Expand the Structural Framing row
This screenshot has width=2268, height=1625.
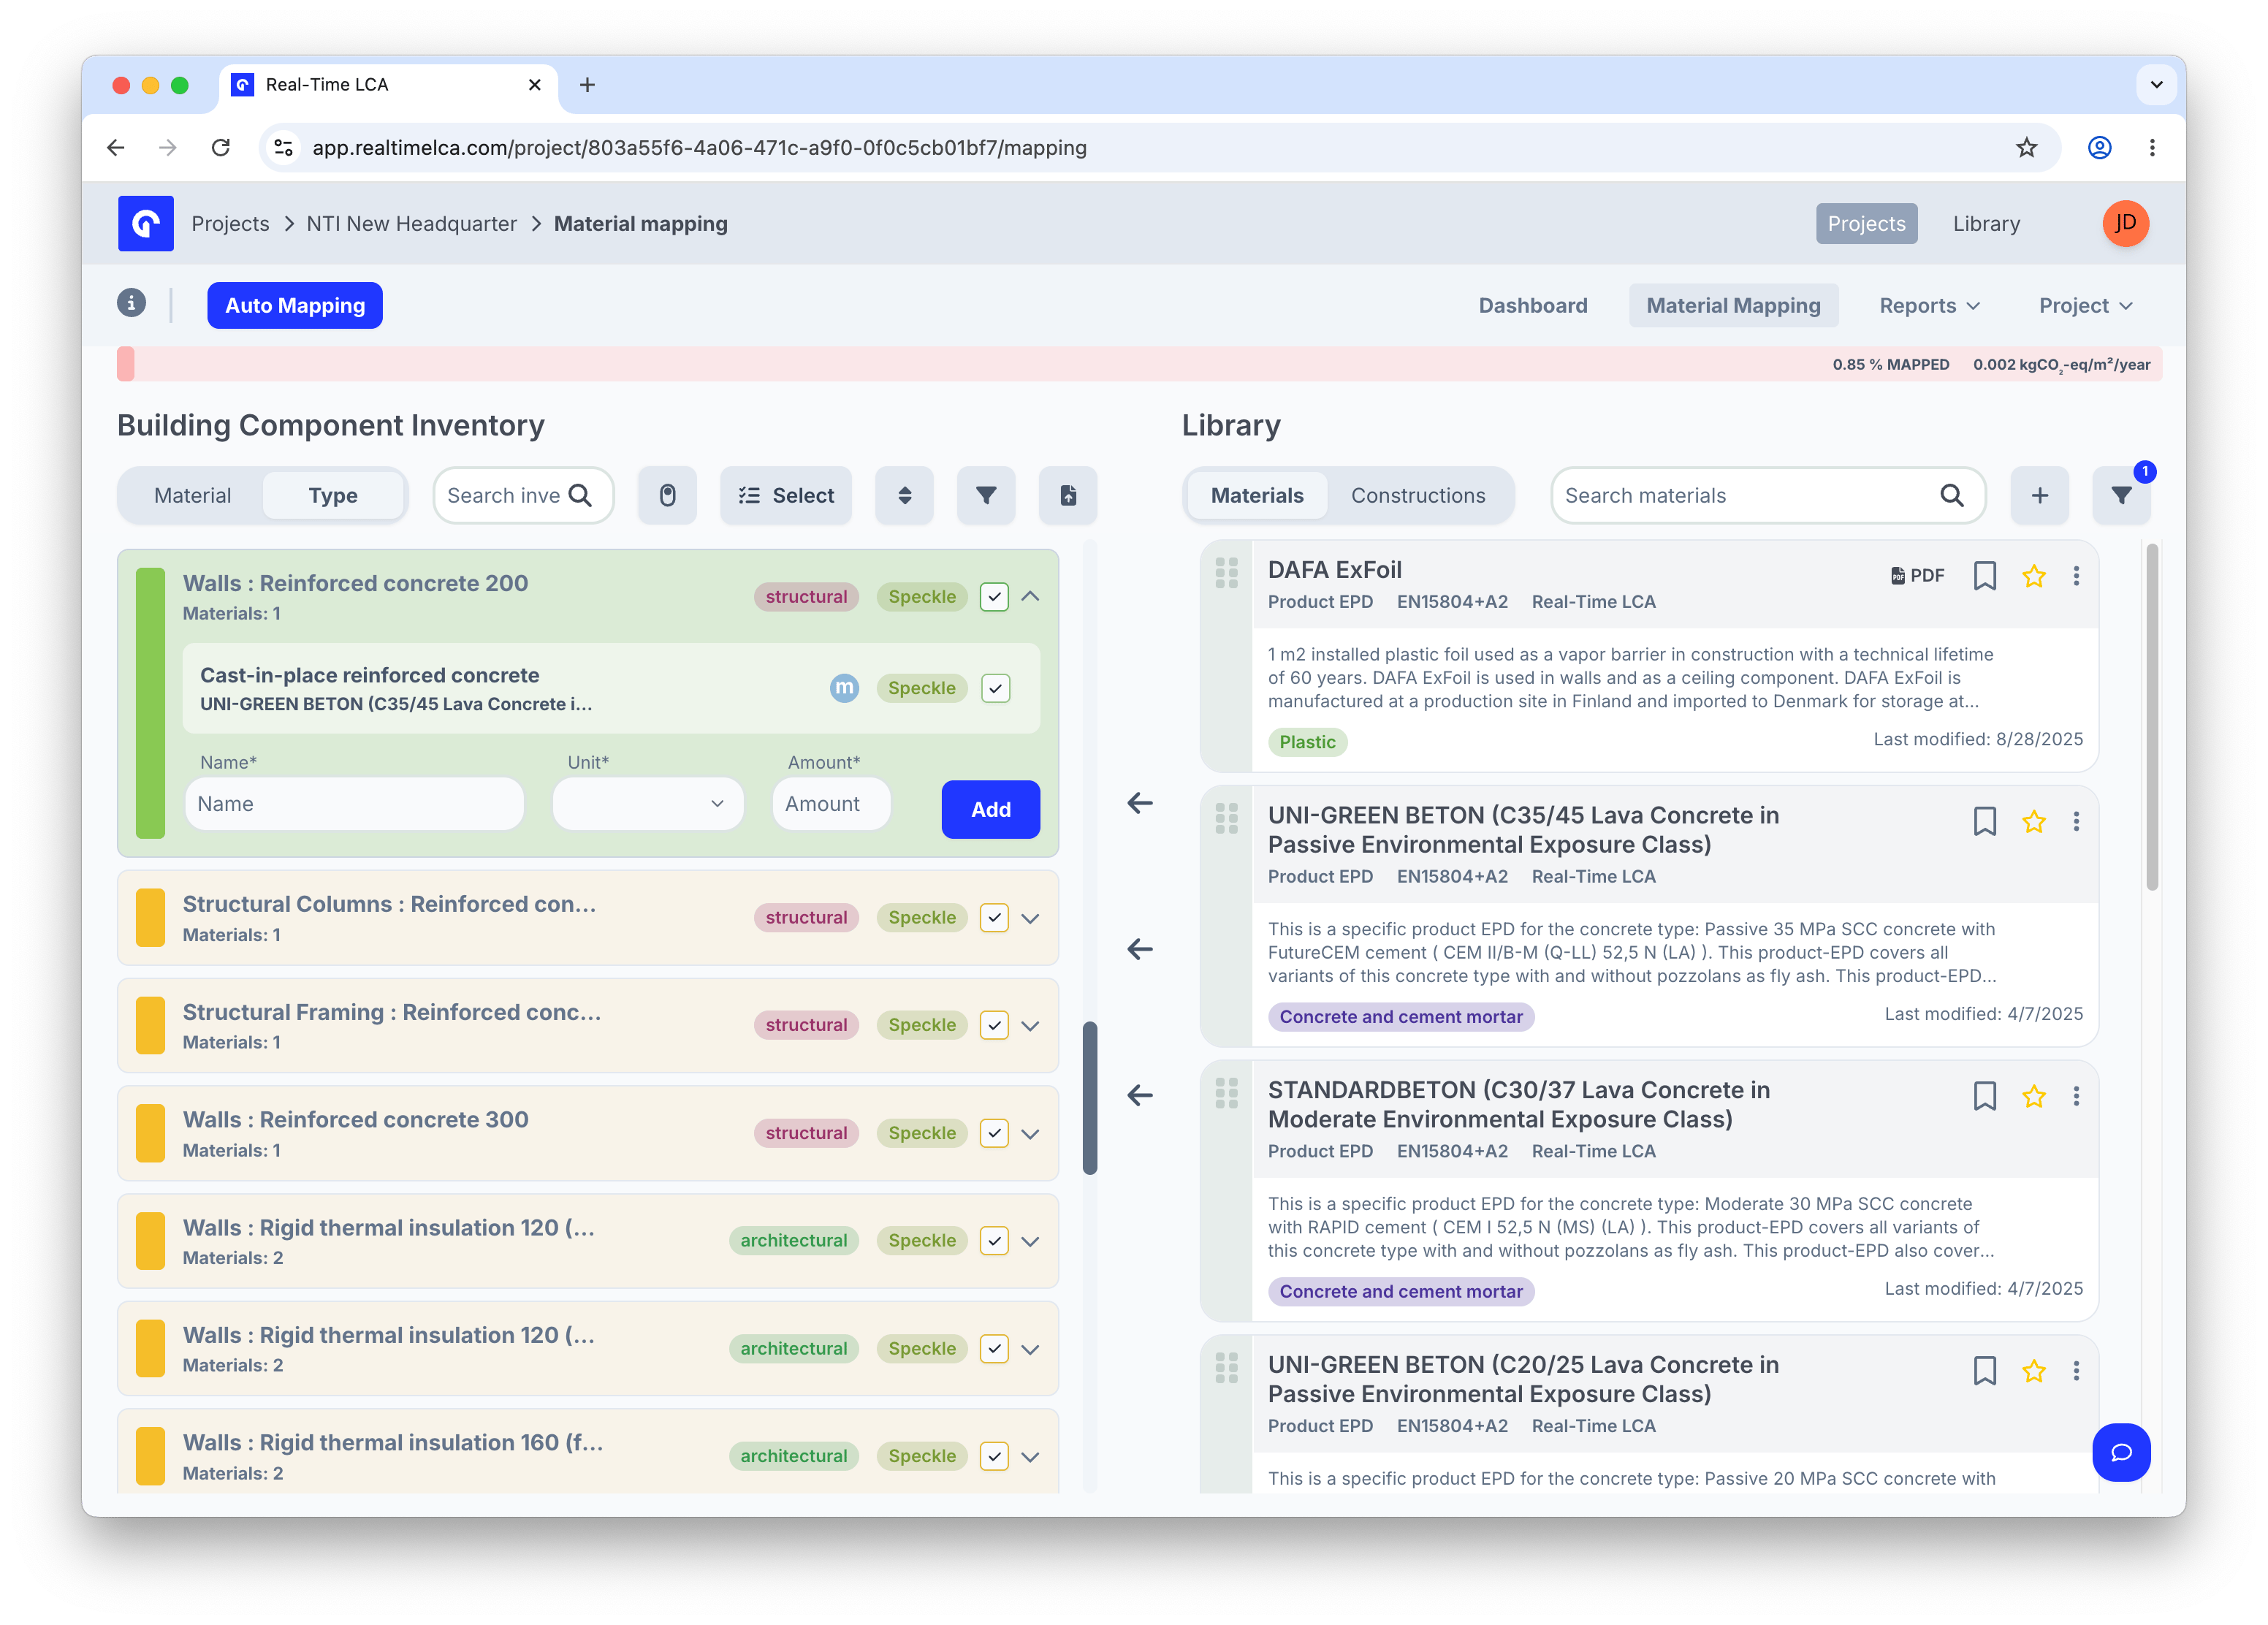coord(1031,1026)
